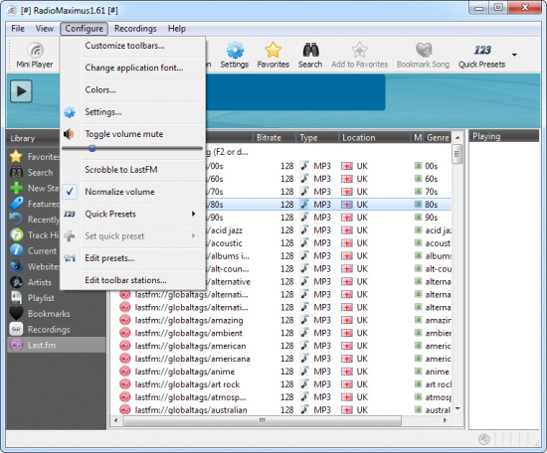Toggle Scrobble to LastFM option
Image resolution: width=547 pixels, height=453 pixels.
pyautogui.click(x=132, y=170)
